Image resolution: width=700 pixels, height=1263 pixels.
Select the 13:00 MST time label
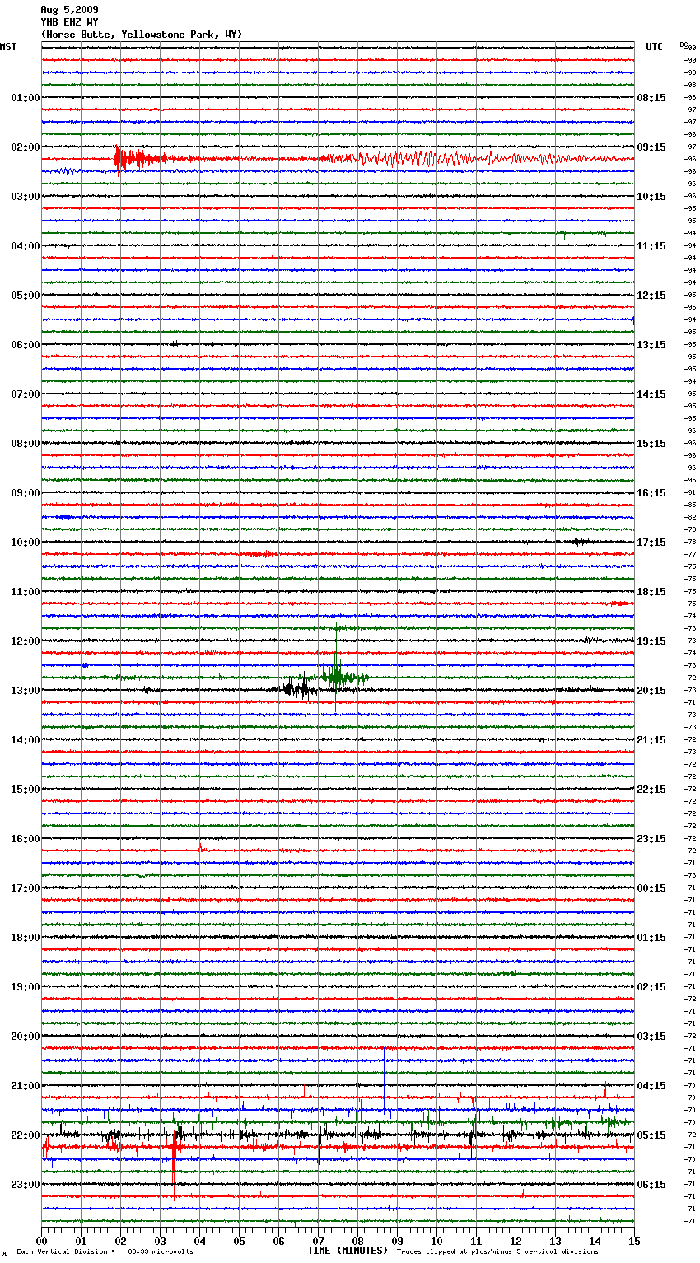click(x=26, y=691)
